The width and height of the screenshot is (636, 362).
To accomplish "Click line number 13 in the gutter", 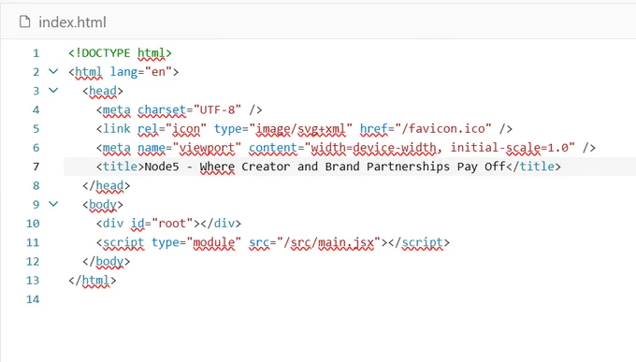I will pos(33,281).
